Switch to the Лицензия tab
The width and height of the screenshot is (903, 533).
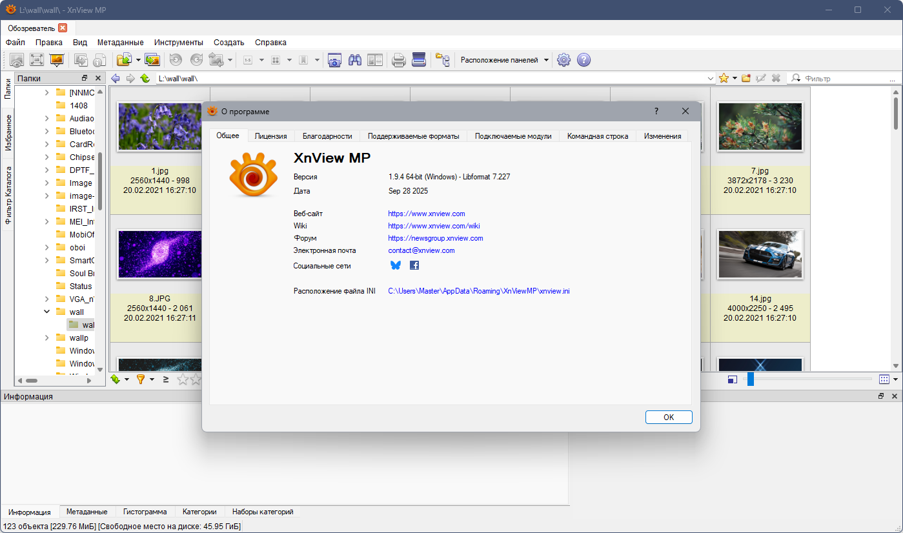pos(270,136)
